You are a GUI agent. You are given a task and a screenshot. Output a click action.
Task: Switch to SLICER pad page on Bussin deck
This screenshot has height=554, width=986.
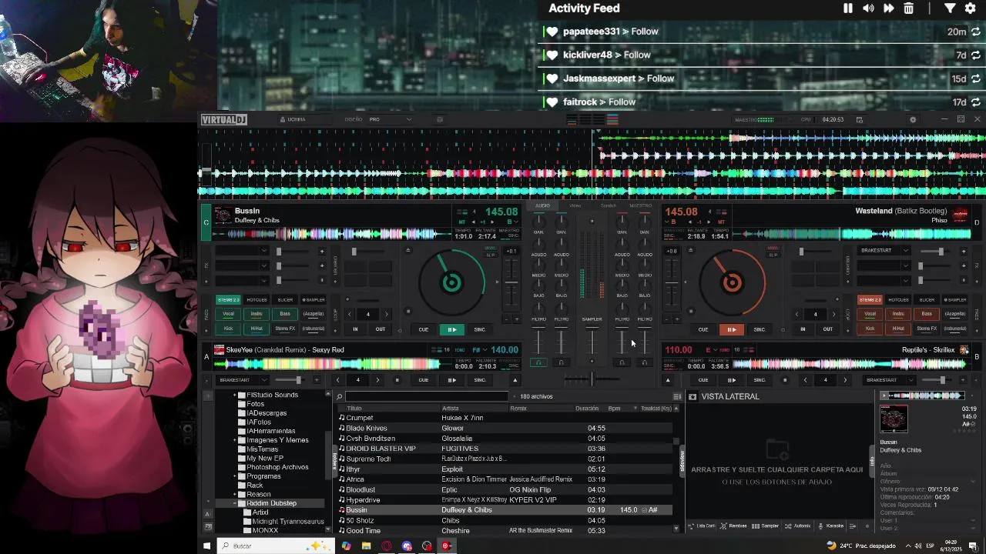click(x=285, y=300)
